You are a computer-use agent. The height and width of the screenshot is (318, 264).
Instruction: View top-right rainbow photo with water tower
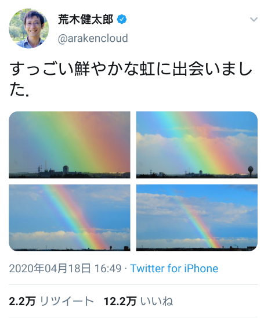pos(197,145)
